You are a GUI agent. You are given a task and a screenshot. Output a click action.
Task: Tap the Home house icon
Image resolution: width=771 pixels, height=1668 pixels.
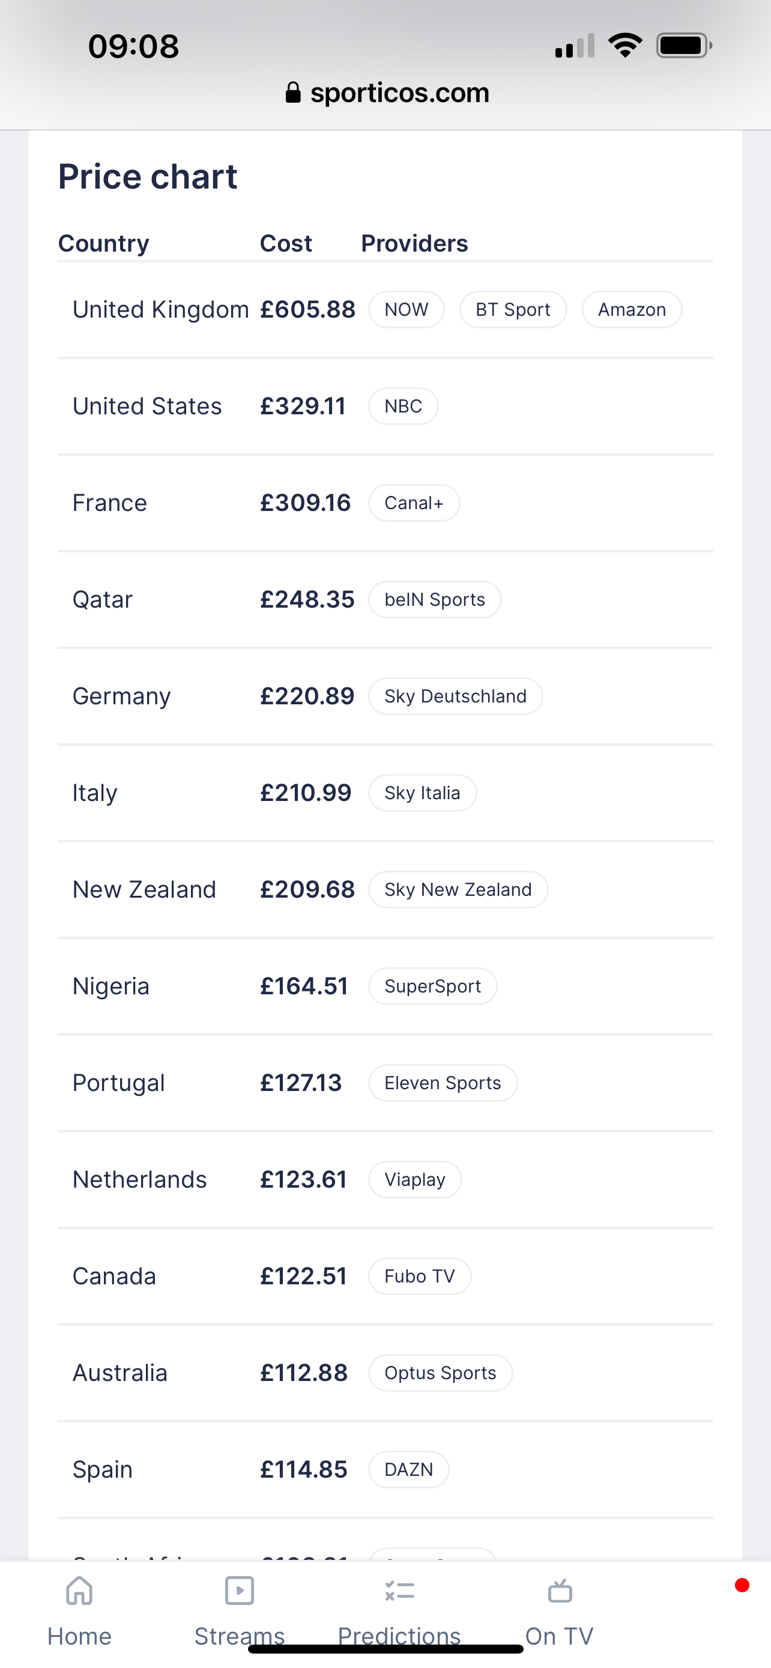coord(79,1591)
